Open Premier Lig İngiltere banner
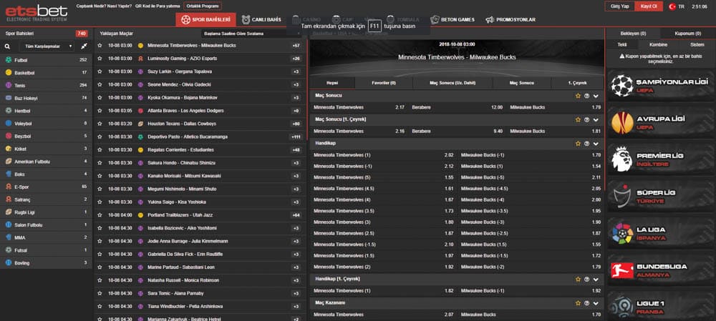Image resolution: width=716 pixels, height=321 pixels. click(660, 159)
